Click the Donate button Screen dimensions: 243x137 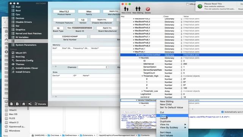[40, 104]
